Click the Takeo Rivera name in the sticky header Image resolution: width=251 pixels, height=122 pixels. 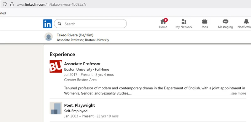(67, 35)
